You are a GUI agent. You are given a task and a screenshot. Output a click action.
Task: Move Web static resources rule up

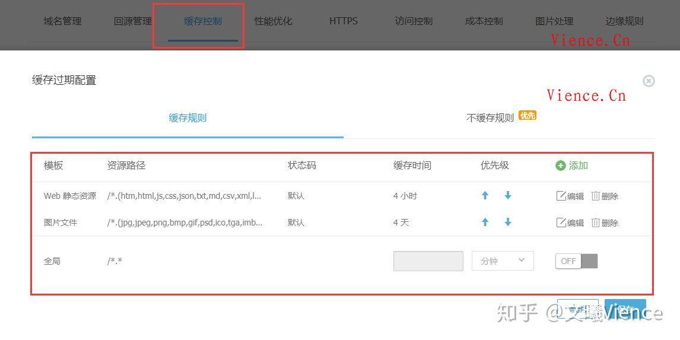pos(485,195)
